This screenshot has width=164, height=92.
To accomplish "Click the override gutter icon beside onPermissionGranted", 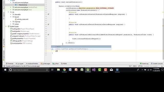I will click(x=48, y=14).
